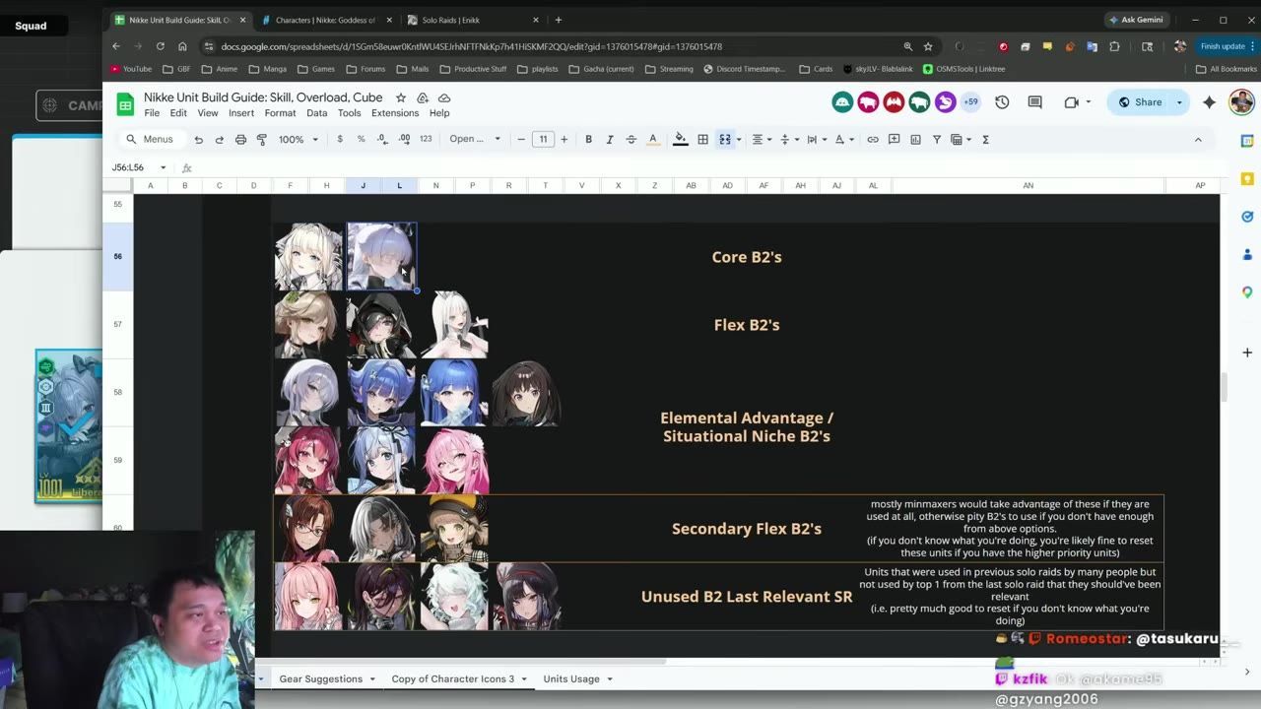Click the +59 collaborators badge
This screenshot has width=1261, height=709.
(970, 102)
